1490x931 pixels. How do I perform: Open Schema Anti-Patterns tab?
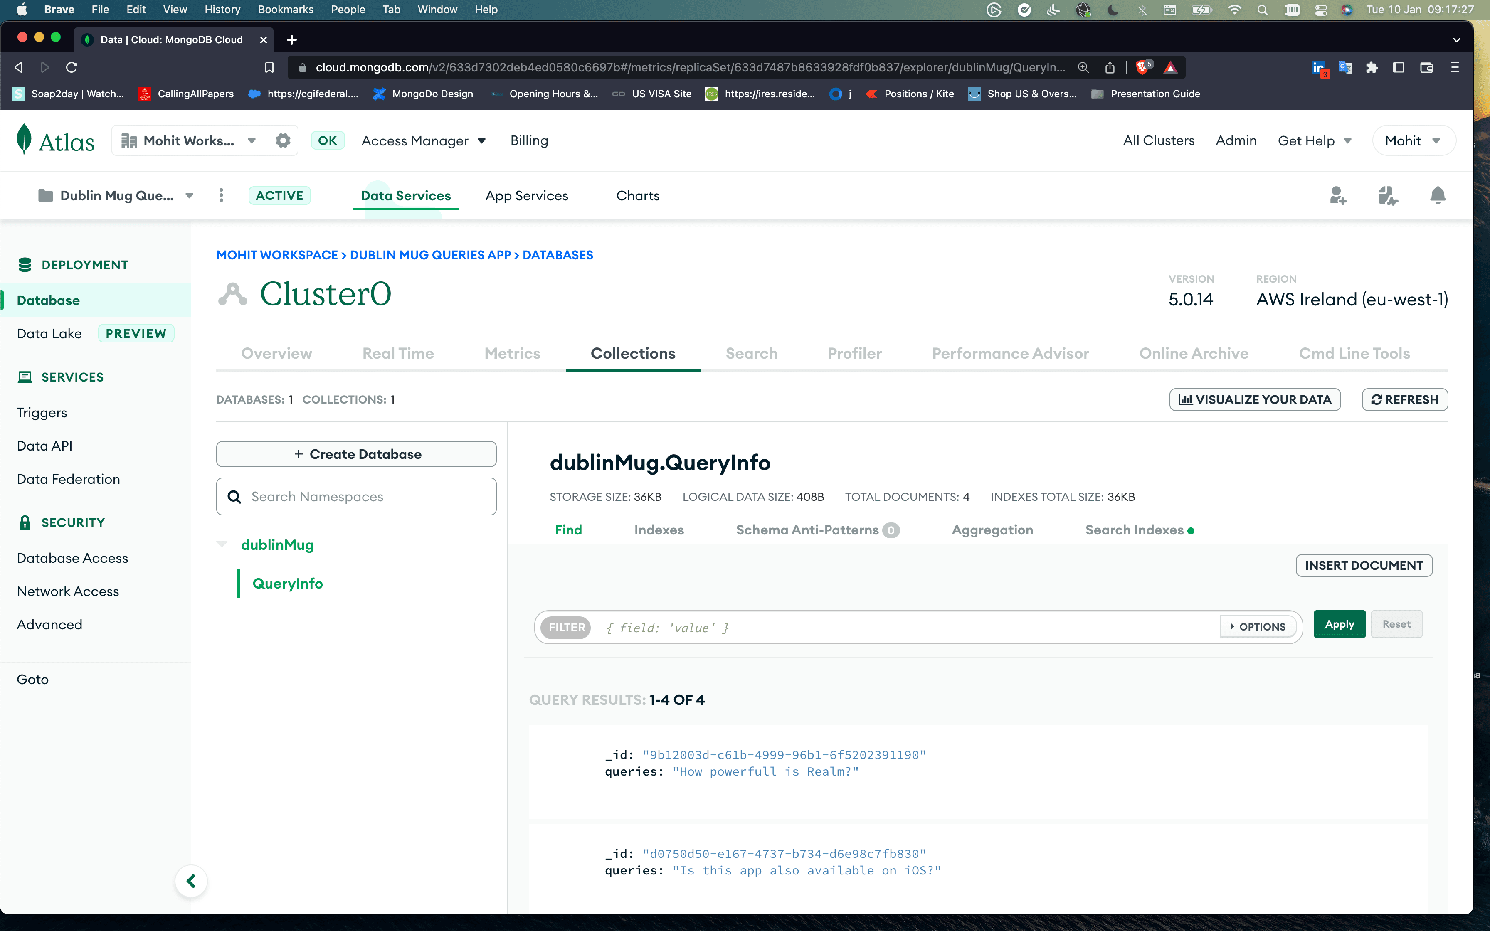pyautogui.click(x=818, y=530)
